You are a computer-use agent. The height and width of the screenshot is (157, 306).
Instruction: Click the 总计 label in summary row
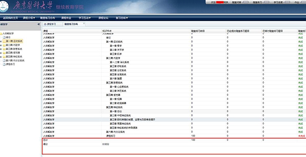tap(45, 140)
